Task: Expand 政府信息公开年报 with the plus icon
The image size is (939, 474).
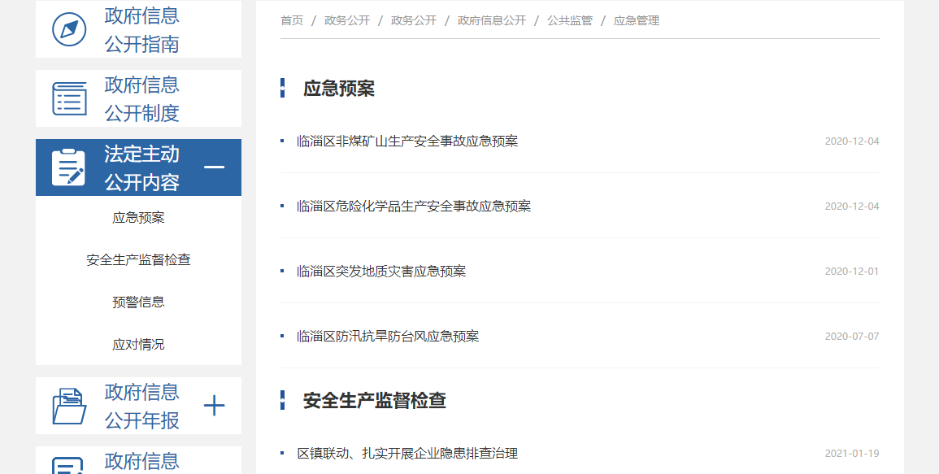Action: pos(214,406)
